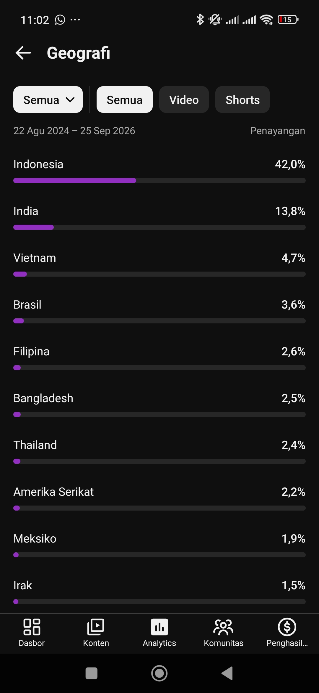Open the Vietnam country entry
319x693 pixels.
(159, 264)
